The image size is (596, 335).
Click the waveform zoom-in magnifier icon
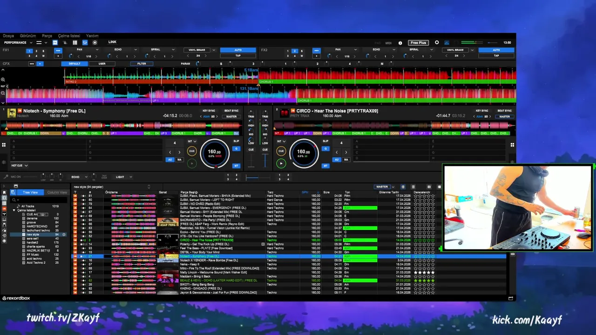(x=3, y=80)
